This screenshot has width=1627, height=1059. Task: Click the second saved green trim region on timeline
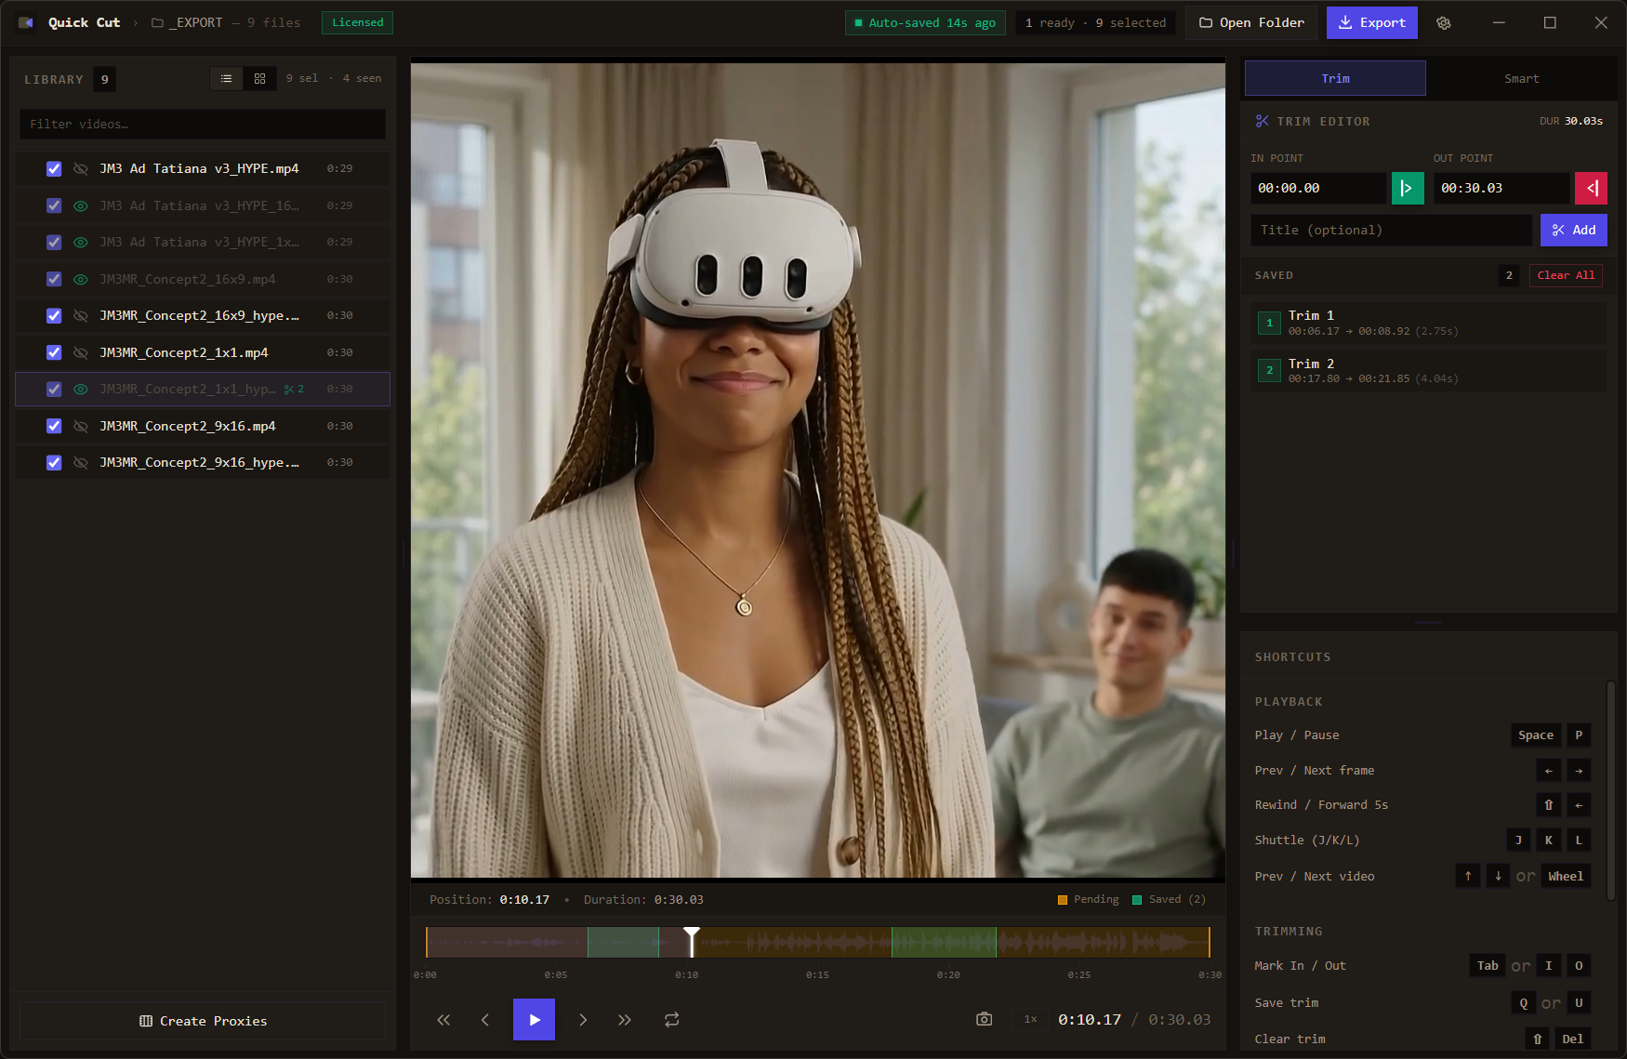(944, 942)
